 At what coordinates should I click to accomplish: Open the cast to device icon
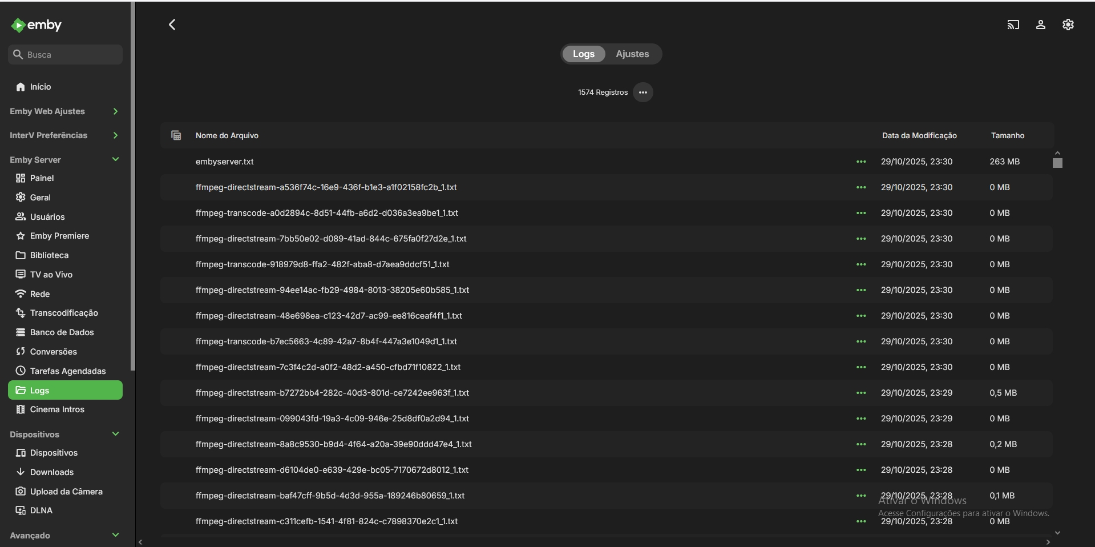[1013, 25]
